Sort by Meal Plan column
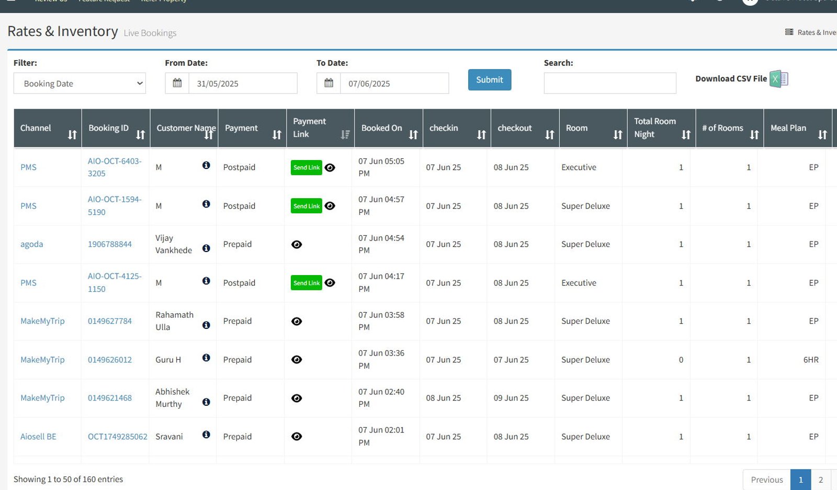The width and height of the screenshot is (837, 490). pyautogui.click(x=798, y=128)
